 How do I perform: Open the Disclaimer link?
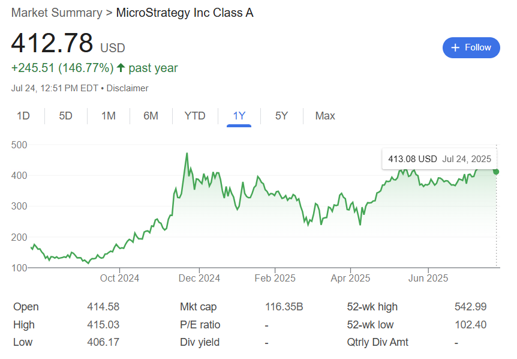(127, 88)
